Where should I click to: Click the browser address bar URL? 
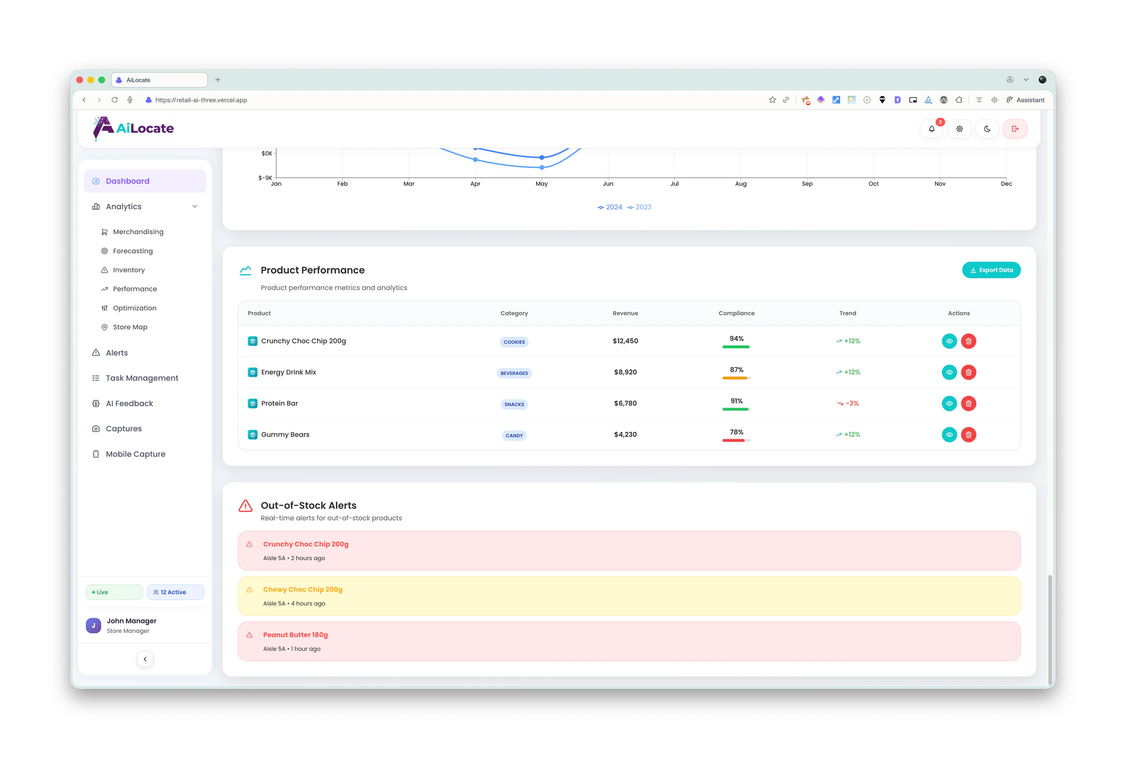point(201,100)
